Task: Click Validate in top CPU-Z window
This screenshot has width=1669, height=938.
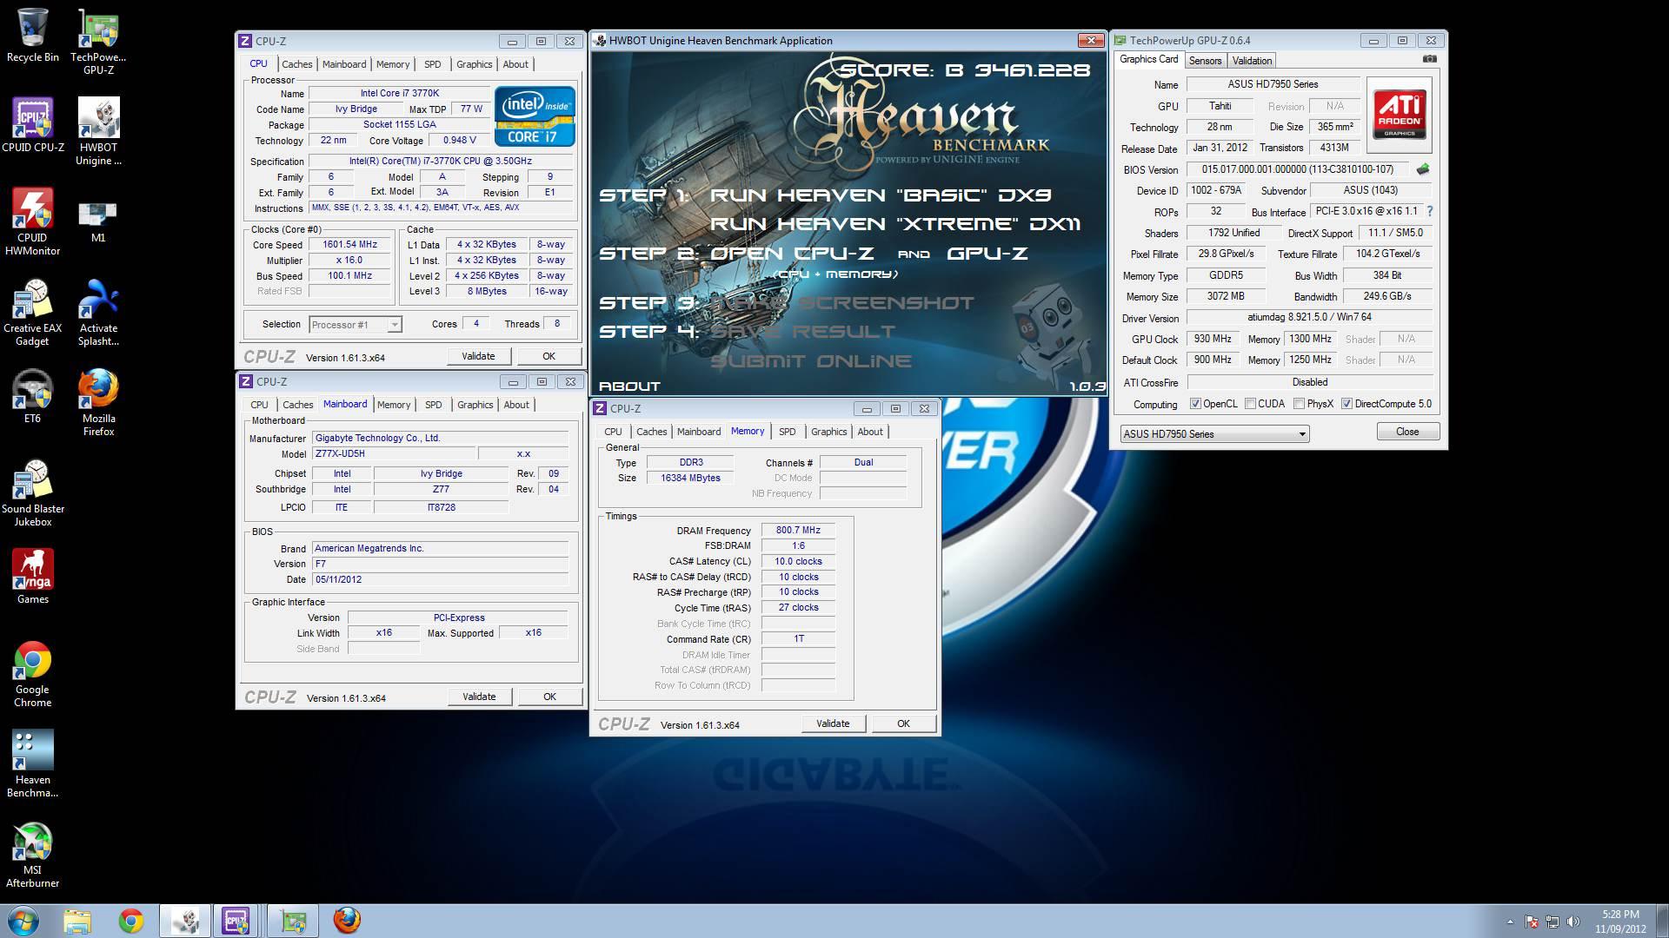Action: (x=478, y=356)
